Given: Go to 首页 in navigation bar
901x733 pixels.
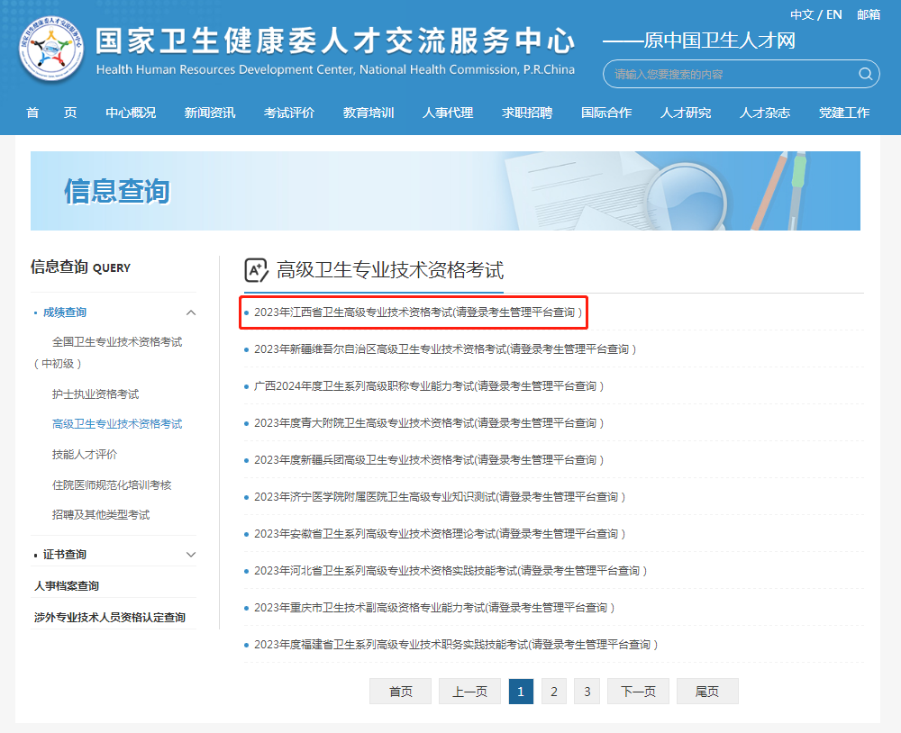Looking at the screenshot, I should click(51, 113).
